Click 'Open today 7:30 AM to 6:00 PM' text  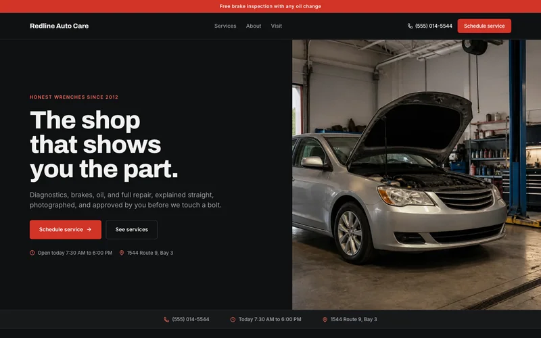[75, 253]
